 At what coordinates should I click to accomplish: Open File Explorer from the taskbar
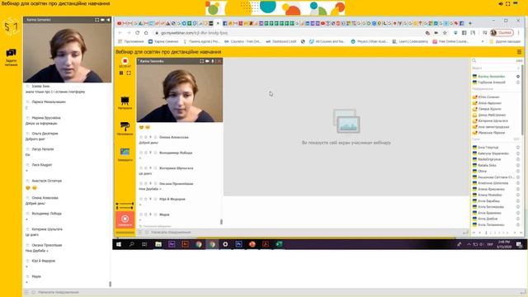click(x=158, y=244)
